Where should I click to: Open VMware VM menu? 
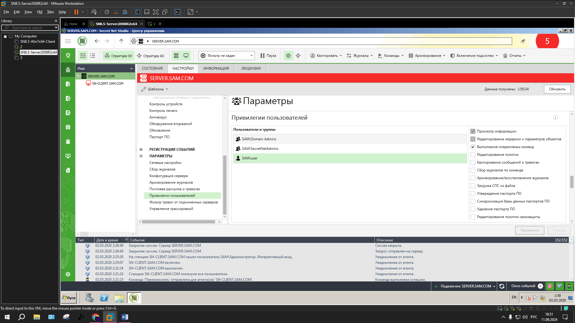tap(40, 12)
